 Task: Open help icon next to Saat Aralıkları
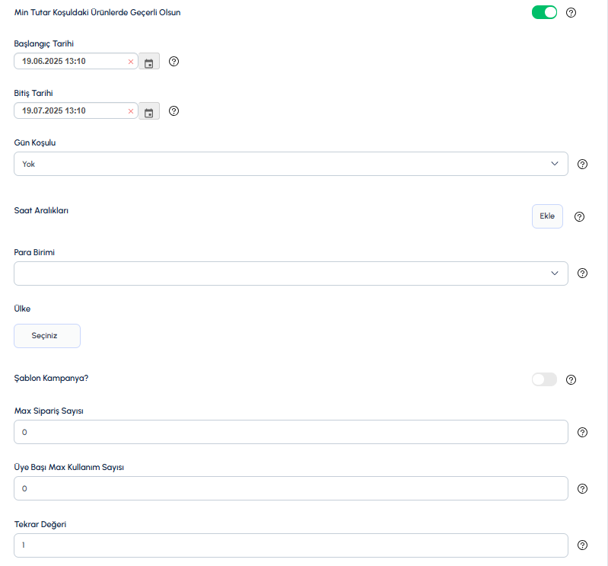(579, 216)
